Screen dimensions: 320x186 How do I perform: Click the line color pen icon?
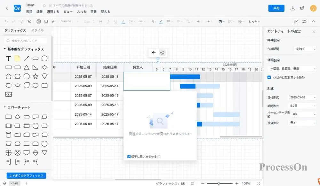pos(161,21)
